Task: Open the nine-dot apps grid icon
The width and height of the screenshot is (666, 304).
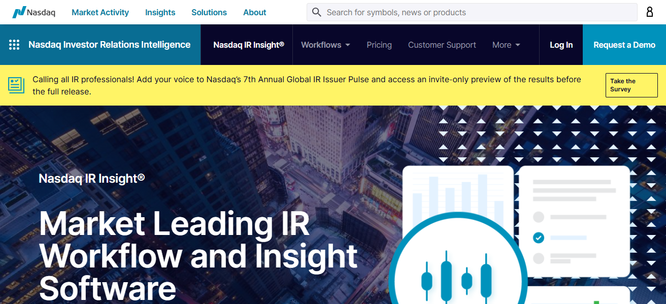Action: tap(14, 45)
